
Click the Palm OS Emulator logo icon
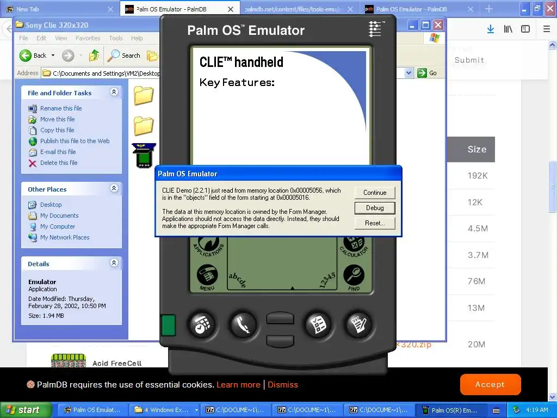coord(375,29)
